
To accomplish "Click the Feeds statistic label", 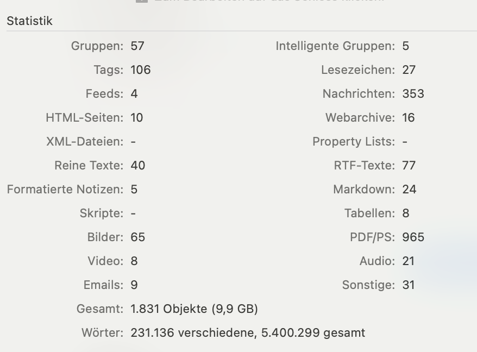I will coord(104,94).
